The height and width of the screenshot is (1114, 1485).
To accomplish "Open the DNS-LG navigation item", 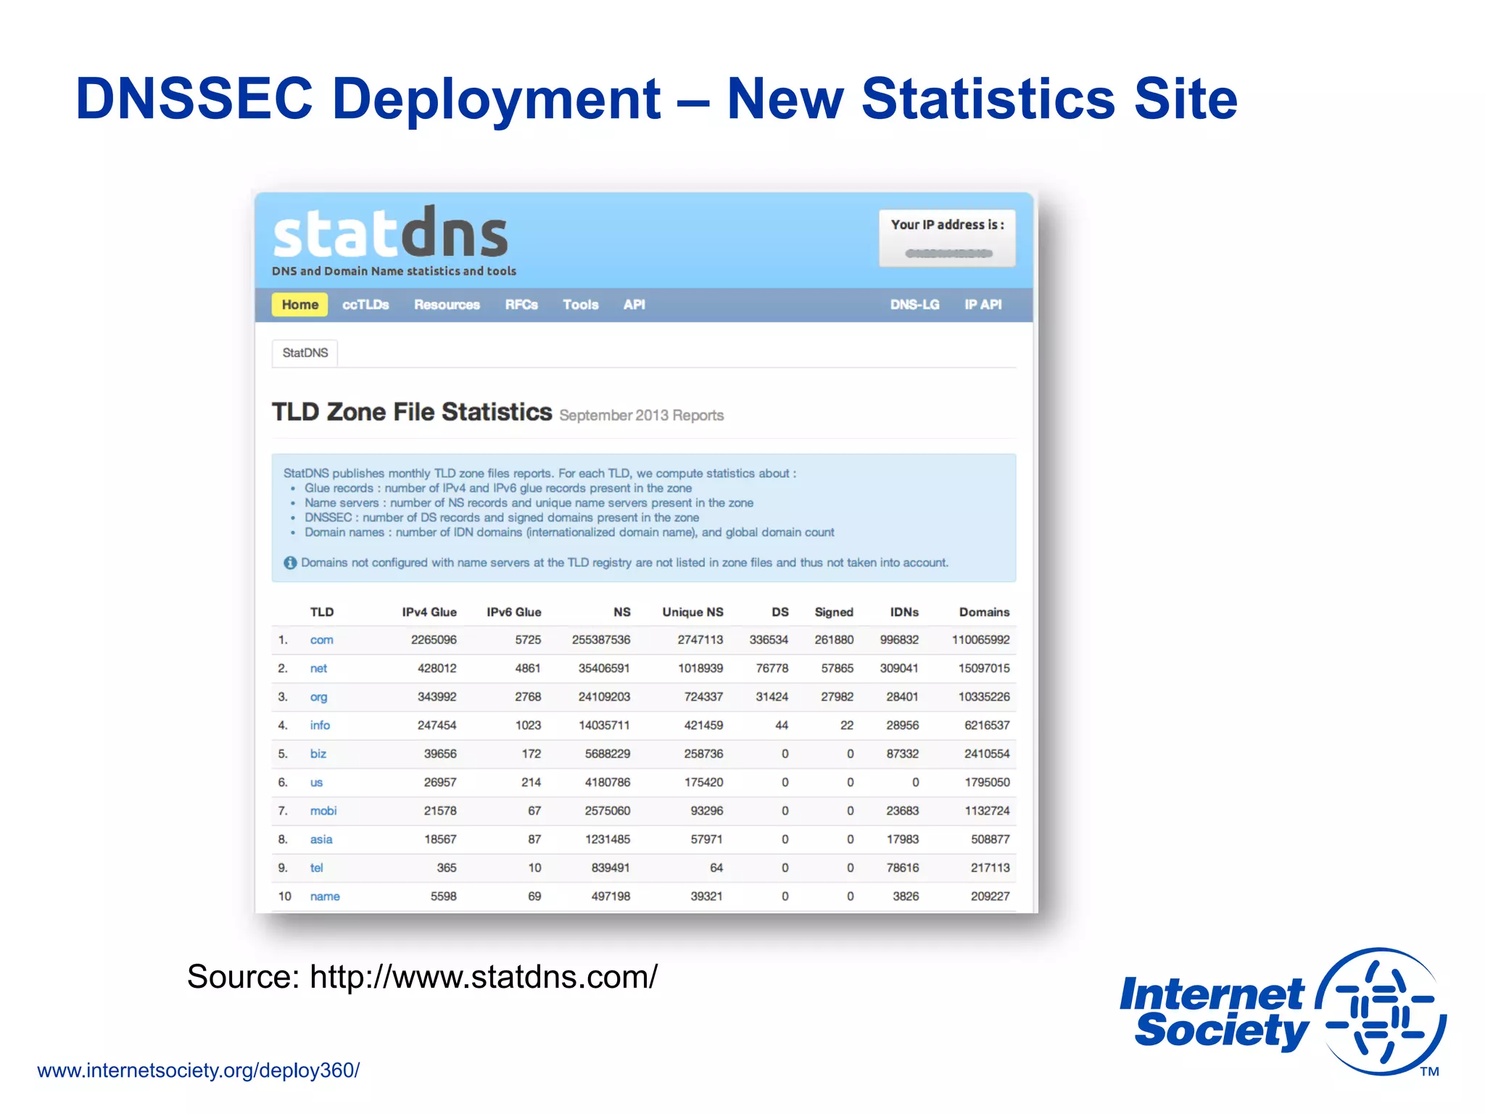I will coord(914,305).
